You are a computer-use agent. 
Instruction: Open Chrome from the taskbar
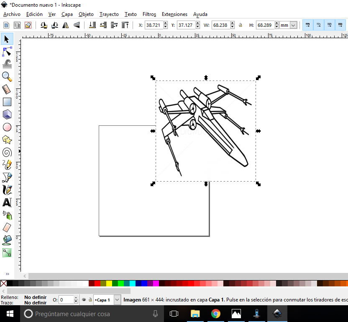point(215,314)
